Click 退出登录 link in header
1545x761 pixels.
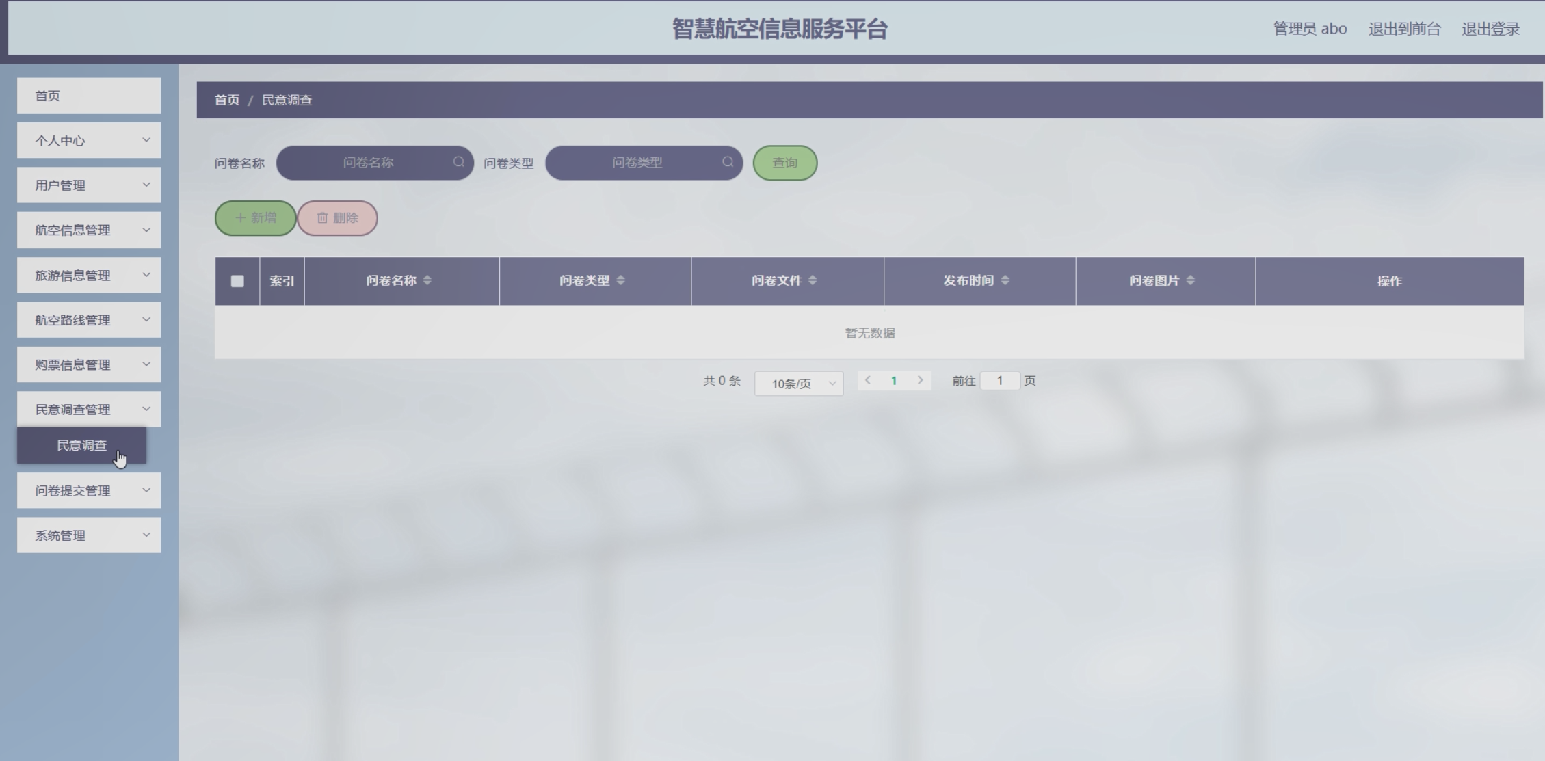[x=1490, y=29]
